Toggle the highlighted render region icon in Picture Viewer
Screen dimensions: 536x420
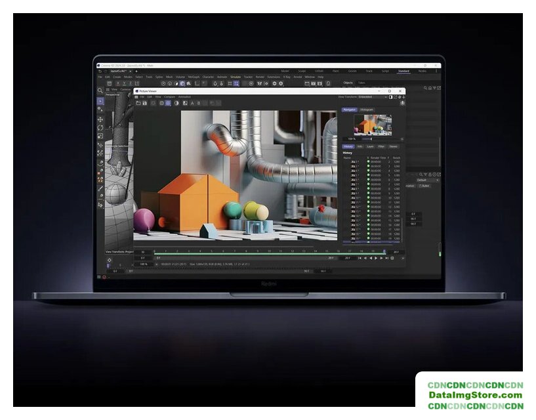click(168, 103)
